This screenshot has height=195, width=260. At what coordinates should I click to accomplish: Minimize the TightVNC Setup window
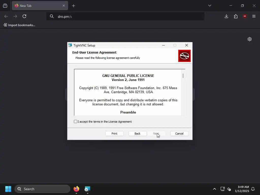coord(164,45)
